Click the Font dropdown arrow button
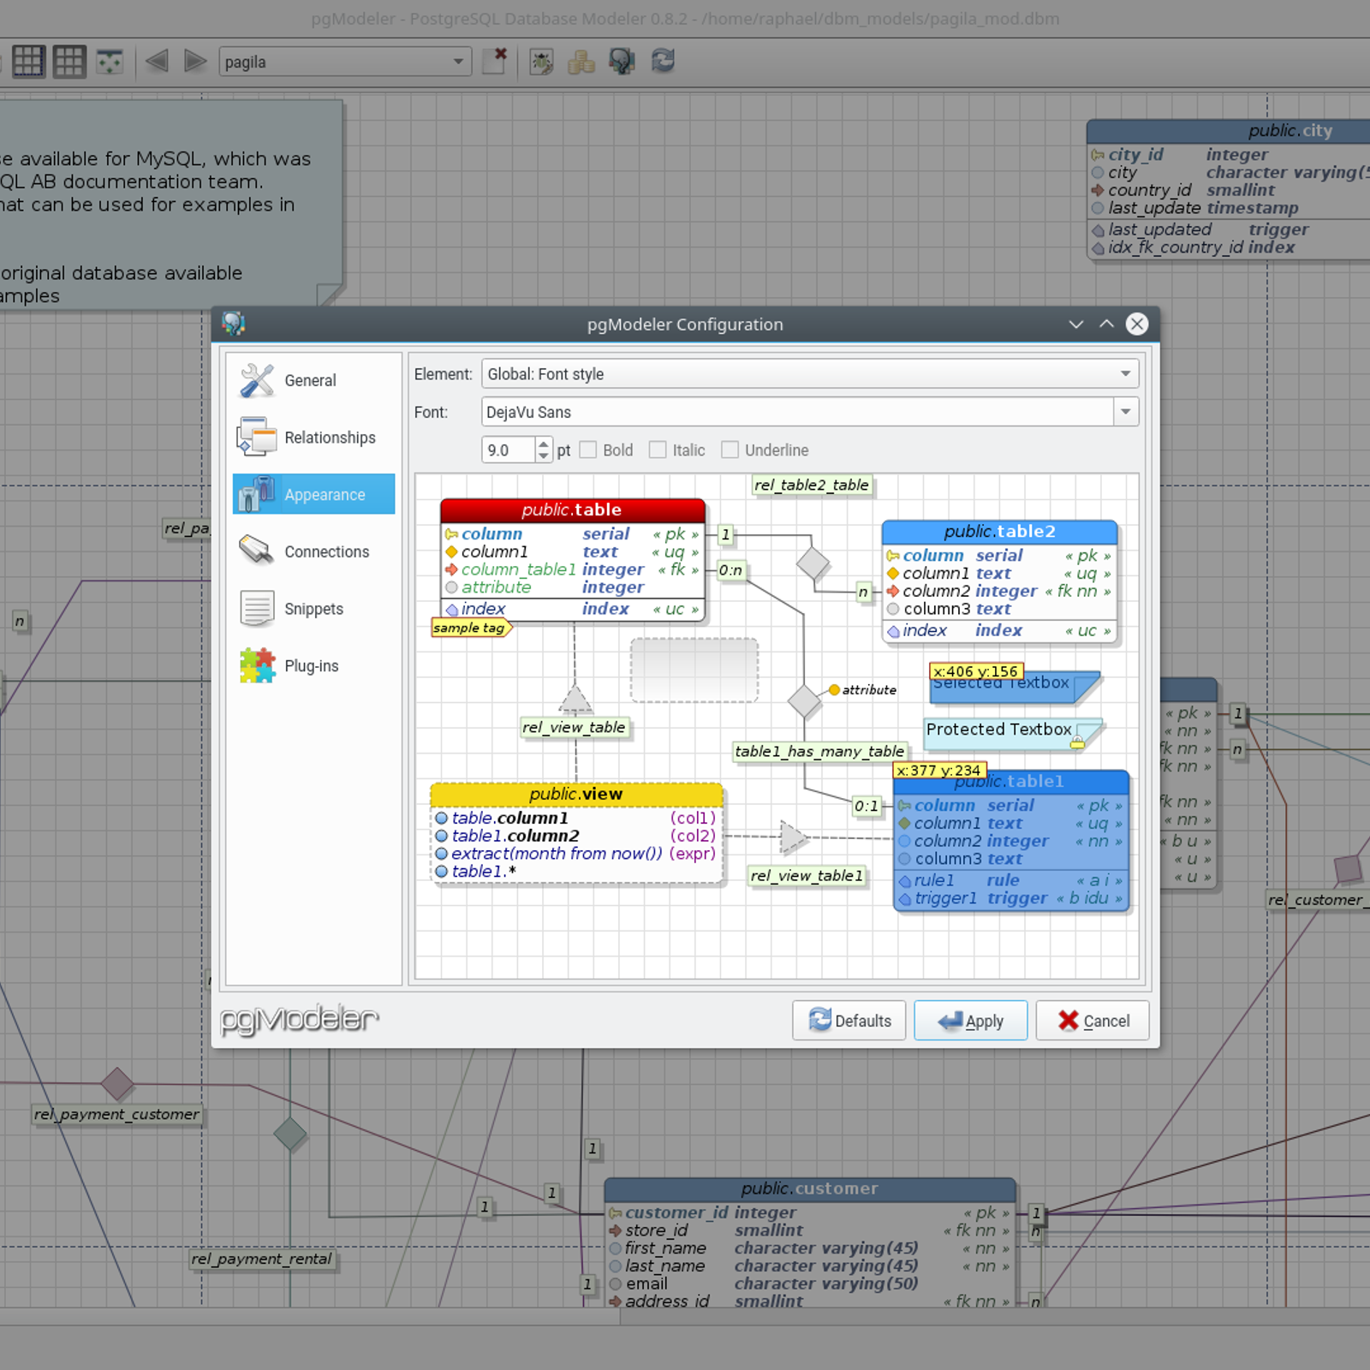Screen dimensions: 1370x1370 tap(1126, 412)
